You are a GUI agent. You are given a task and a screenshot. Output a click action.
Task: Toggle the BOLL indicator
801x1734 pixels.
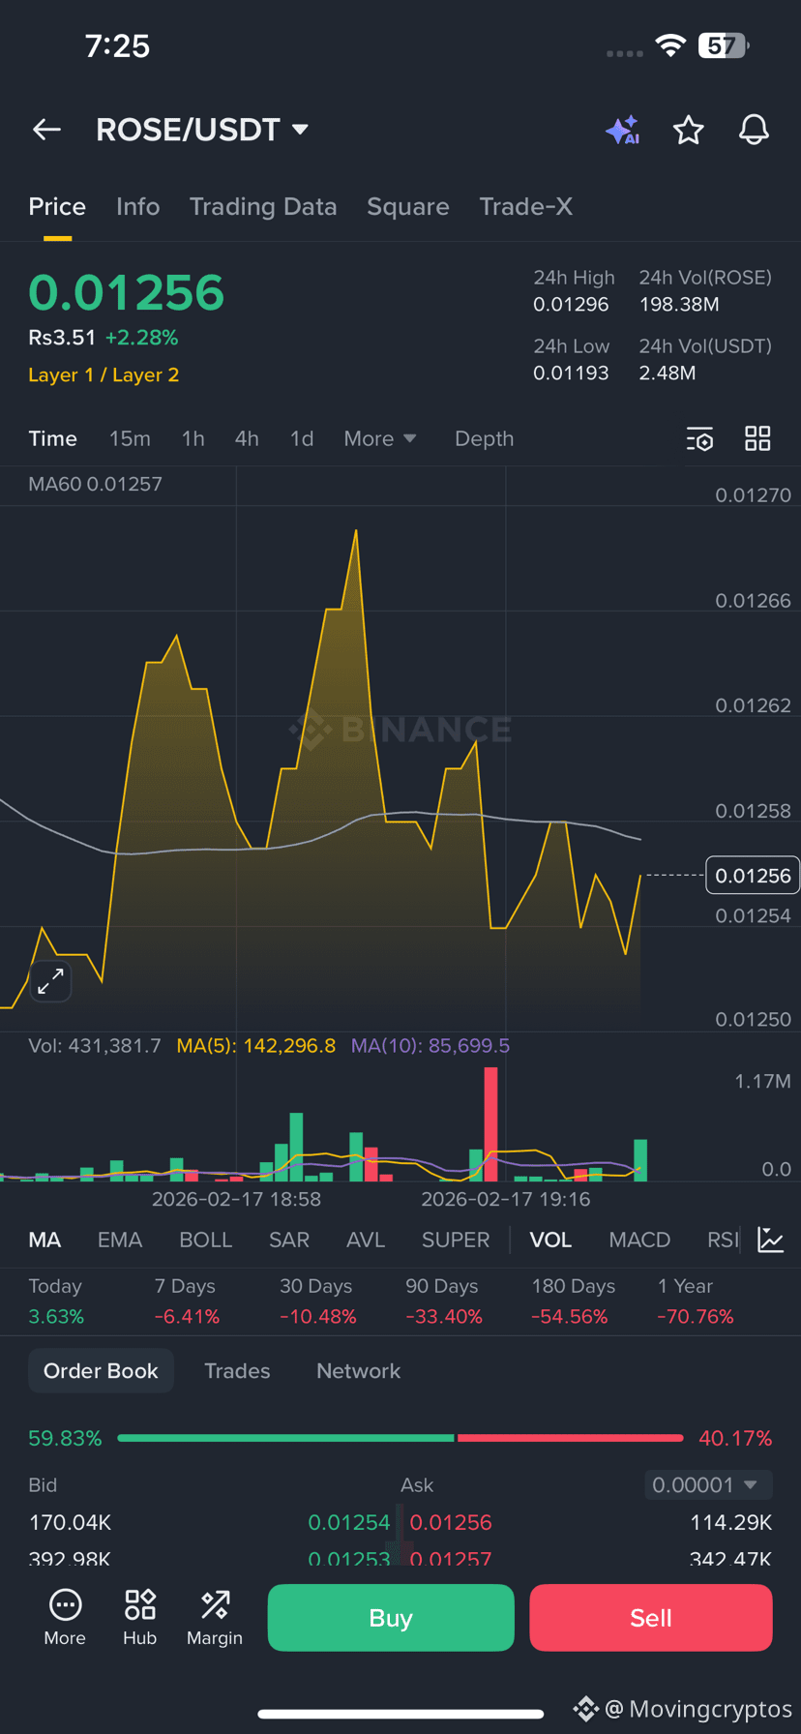pyautogui.click(x=206, y=1241)
